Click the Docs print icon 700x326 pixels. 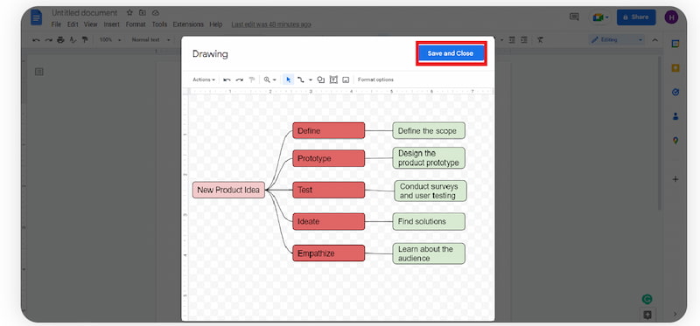point(60,40)
